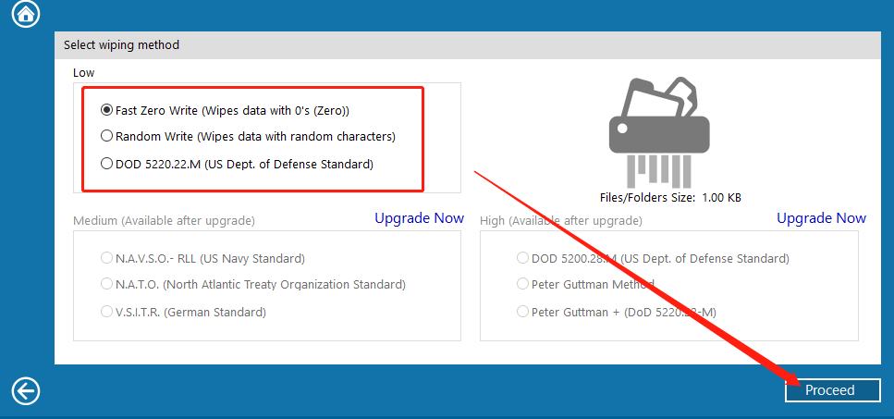894x419 pixels.
Task: Click the High (Available after upgrade) label
Action: 561,221
